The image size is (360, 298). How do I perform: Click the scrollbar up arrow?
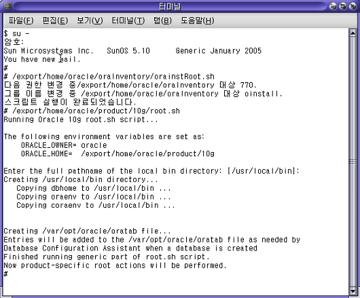click(x=353, y=33)
